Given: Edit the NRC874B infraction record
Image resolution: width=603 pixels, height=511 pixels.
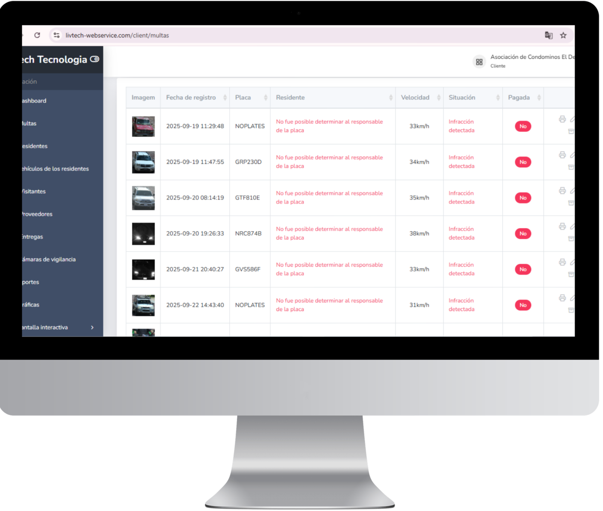Looking at the screenshot, I should click(x=572, y=226).
